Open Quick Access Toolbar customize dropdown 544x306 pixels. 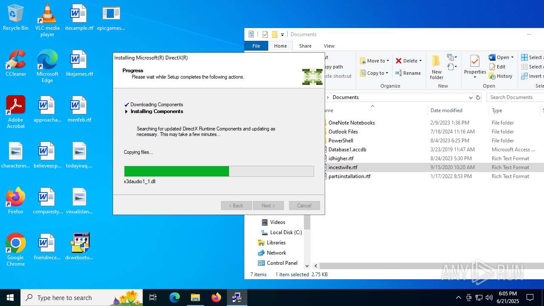click(282, 34)
